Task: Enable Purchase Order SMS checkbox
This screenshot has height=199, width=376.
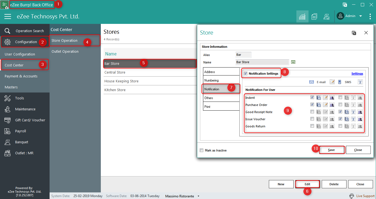Action: (x=340, y=105)
